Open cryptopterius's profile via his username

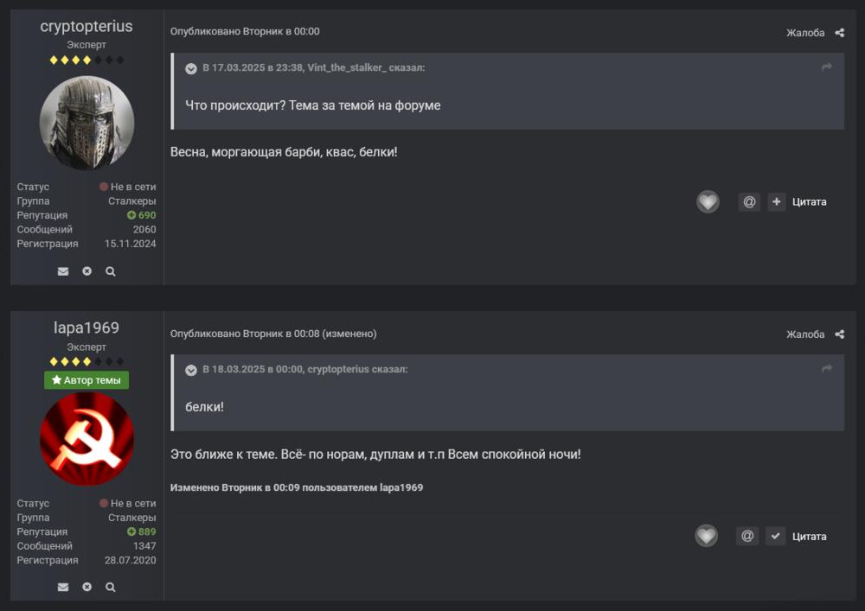coord(86,26)
